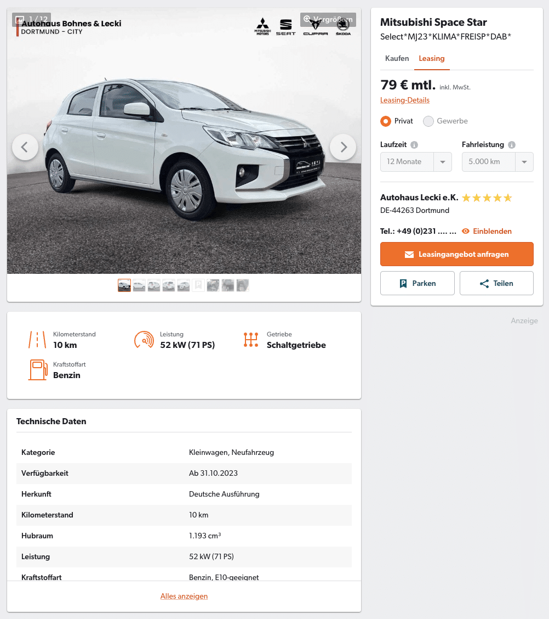Open the Leasing-Details link
This screenshot has height=619, width=549.
[405, 100]
